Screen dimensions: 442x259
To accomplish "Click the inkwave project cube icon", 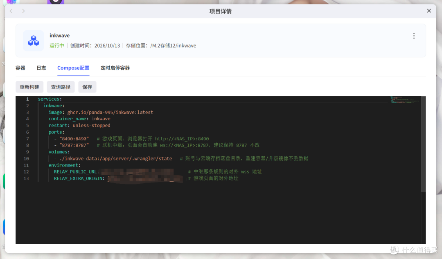I will [34, 41].
